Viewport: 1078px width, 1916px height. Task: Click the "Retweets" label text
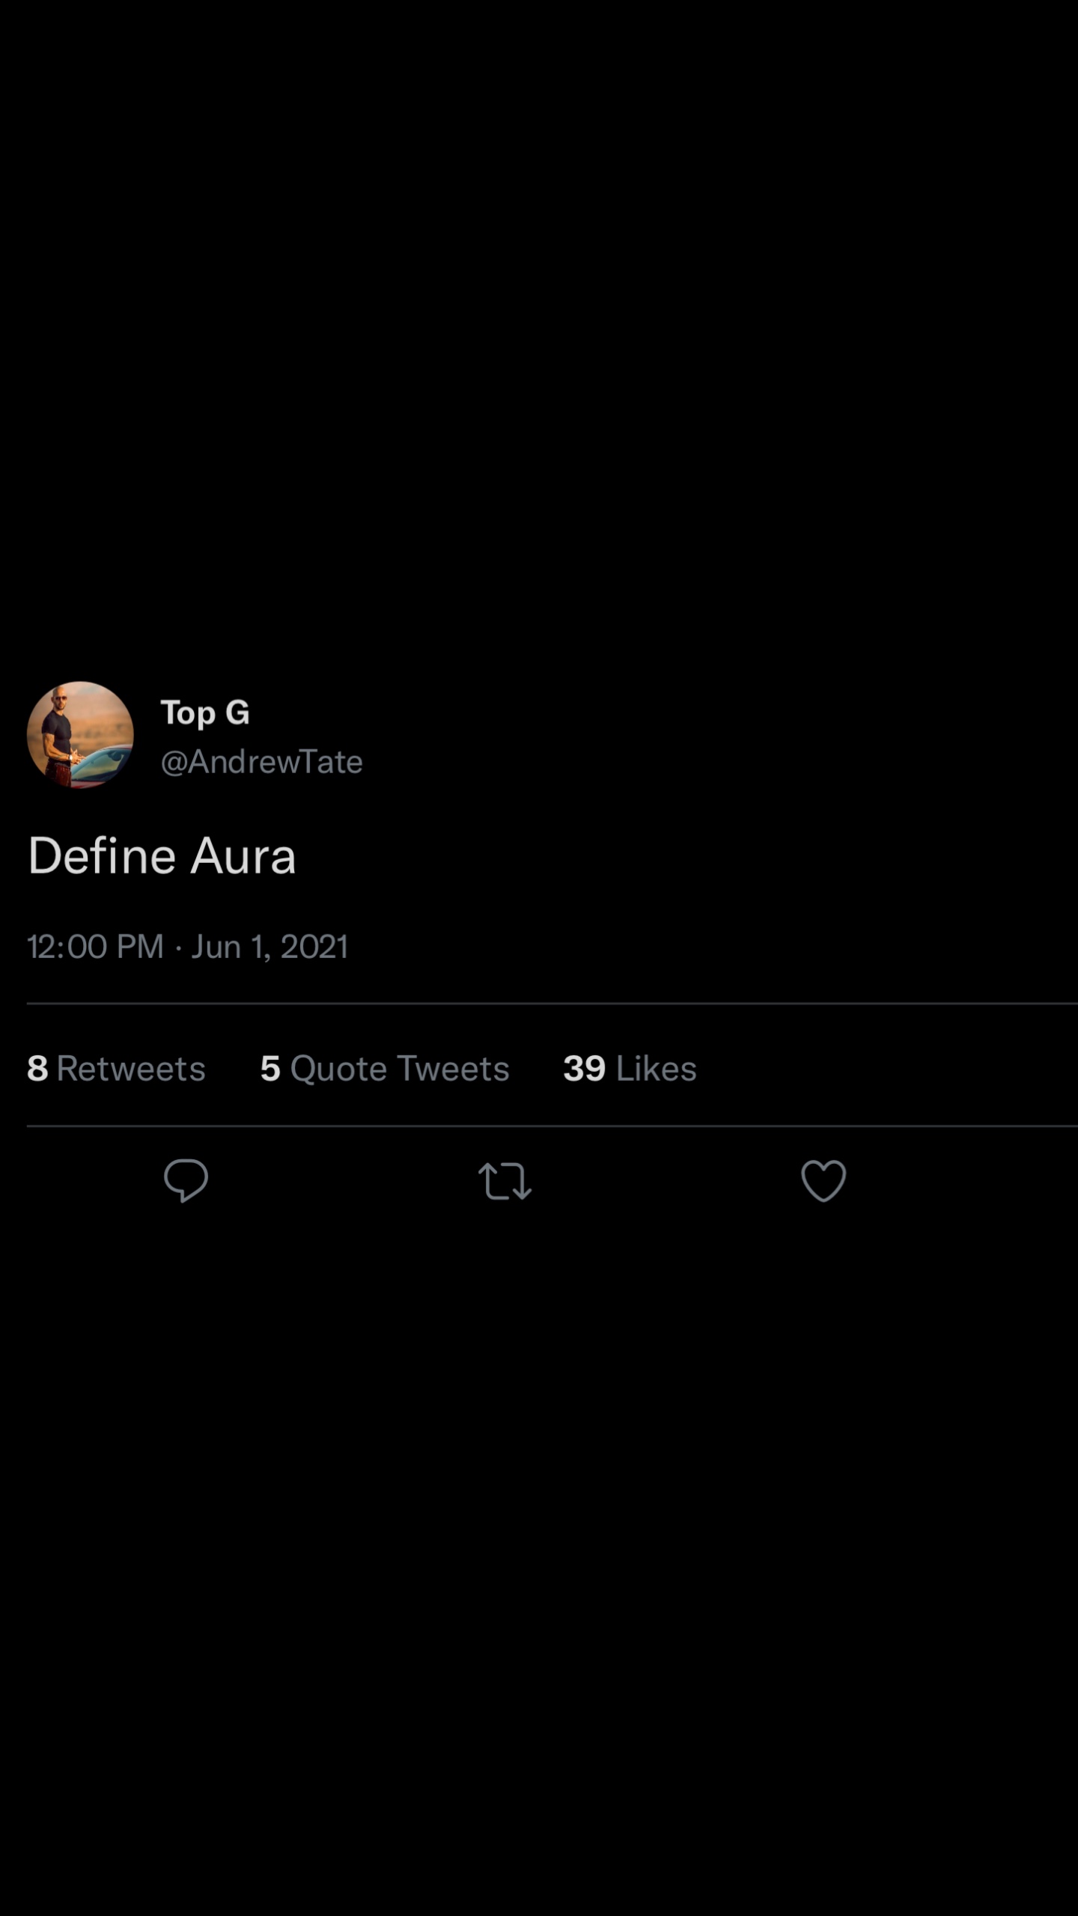click(x=131, y=1068)
